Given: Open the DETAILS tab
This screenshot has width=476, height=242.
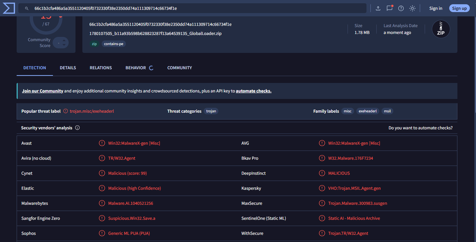Looking at the screenshot, I should coord(68,68).
